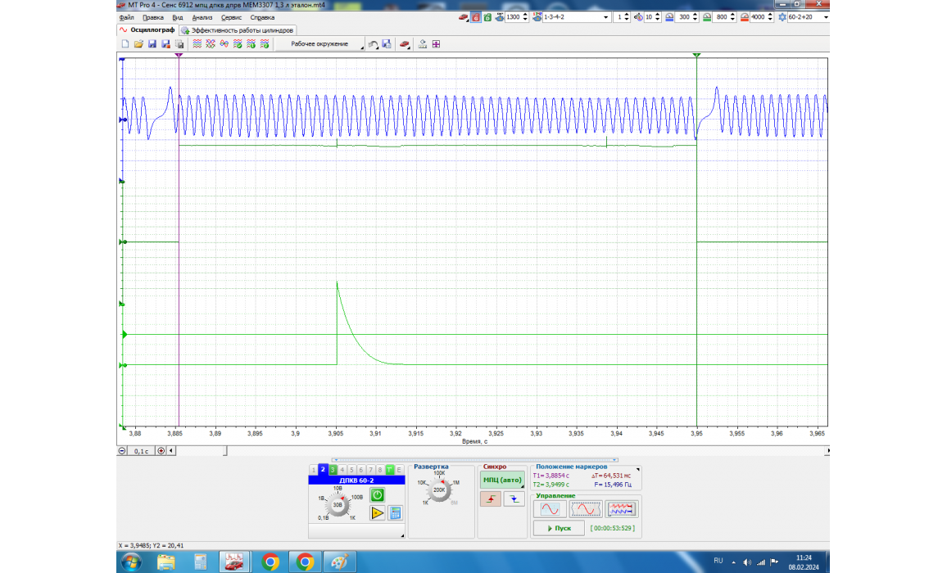Click the multi-channel waveform view icon
The image size is (947, 573).
[623, 509]
